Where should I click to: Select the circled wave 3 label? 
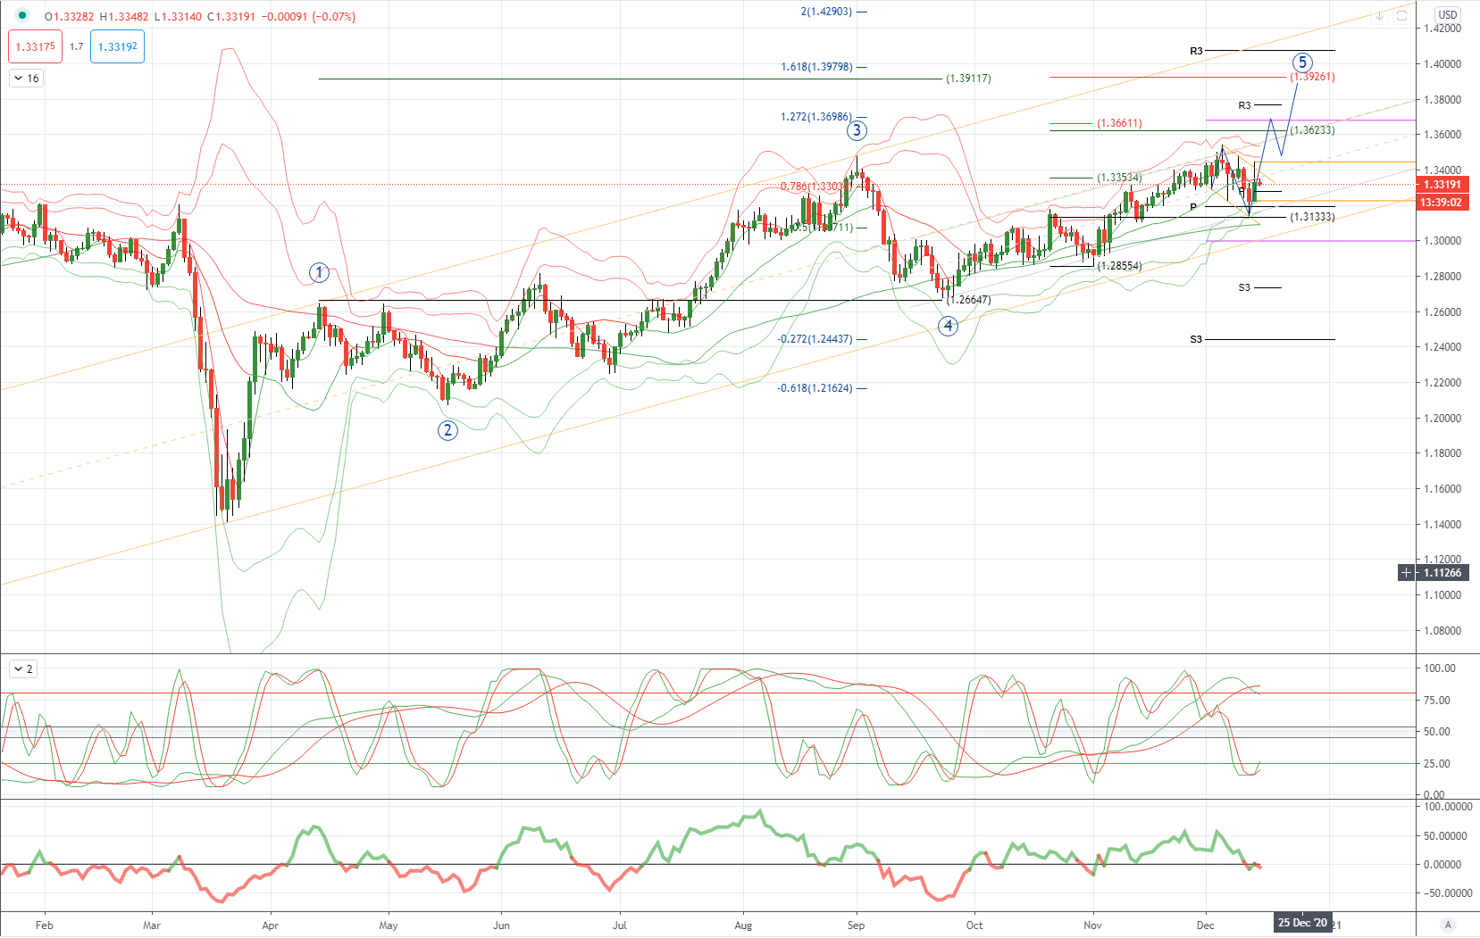point(857,131)
